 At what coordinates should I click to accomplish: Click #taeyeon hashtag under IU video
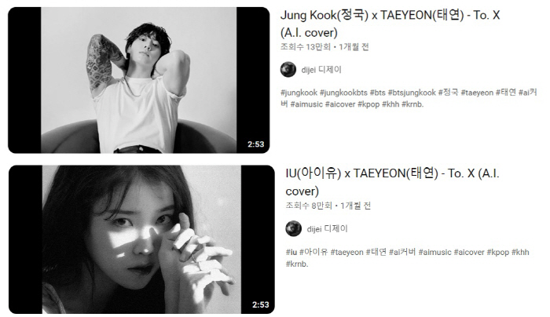point(347,252)
